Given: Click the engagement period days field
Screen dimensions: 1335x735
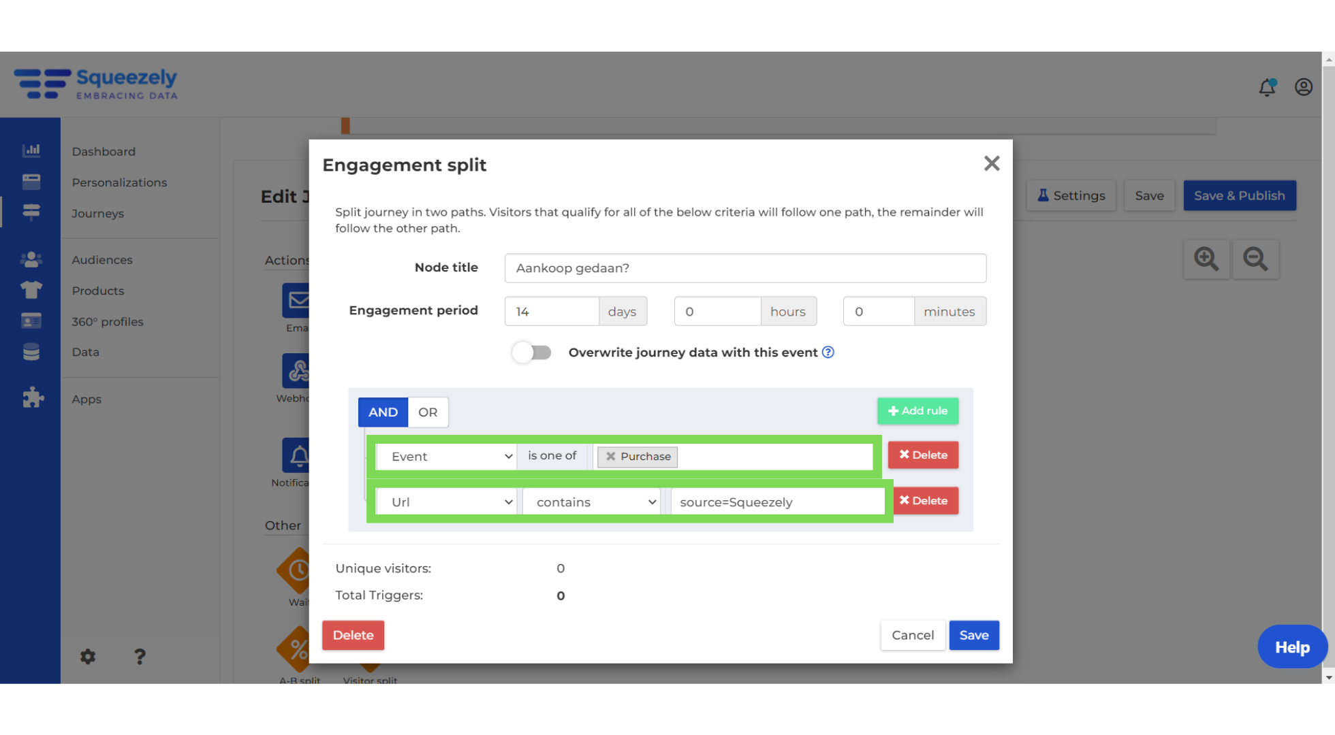Looking at the screenshot, I should click(552, 311).
